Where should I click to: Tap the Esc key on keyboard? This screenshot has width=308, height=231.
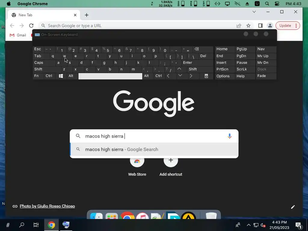(x=38, y=49)
